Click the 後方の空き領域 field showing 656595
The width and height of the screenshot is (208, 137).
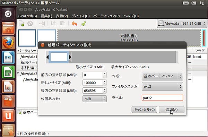click(x=93, y=91)
